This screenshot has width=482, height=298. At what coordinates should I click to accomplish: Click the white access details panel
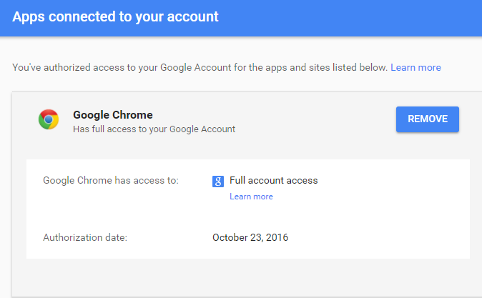248,209
